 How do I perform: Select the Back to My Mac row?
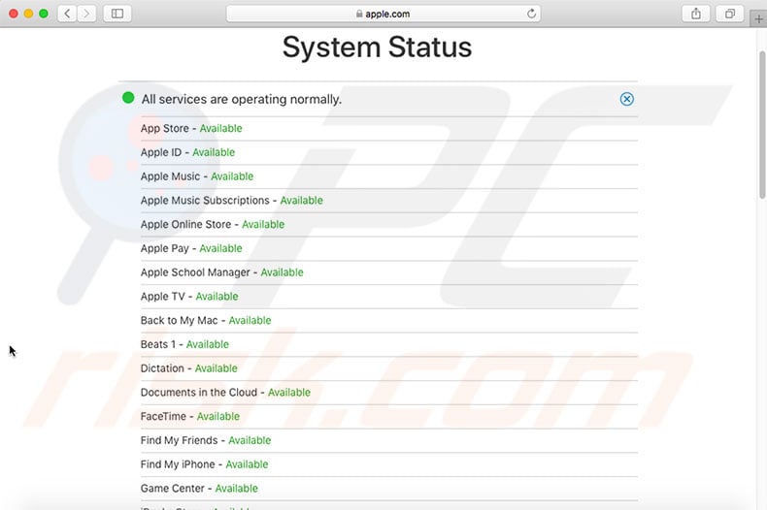coord(389,320)
